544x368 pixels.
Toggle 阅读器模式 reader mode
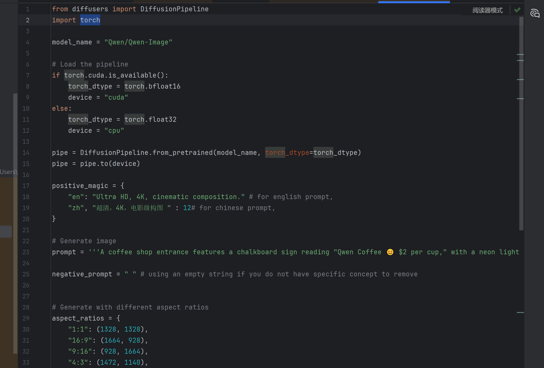coord(487,10)
